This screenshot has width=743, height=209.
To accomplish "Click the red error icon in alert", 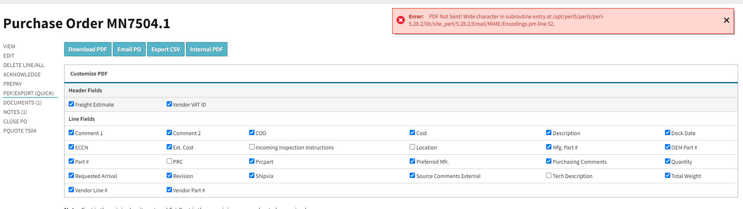I will pyautogui.click(x=401, y=20).
